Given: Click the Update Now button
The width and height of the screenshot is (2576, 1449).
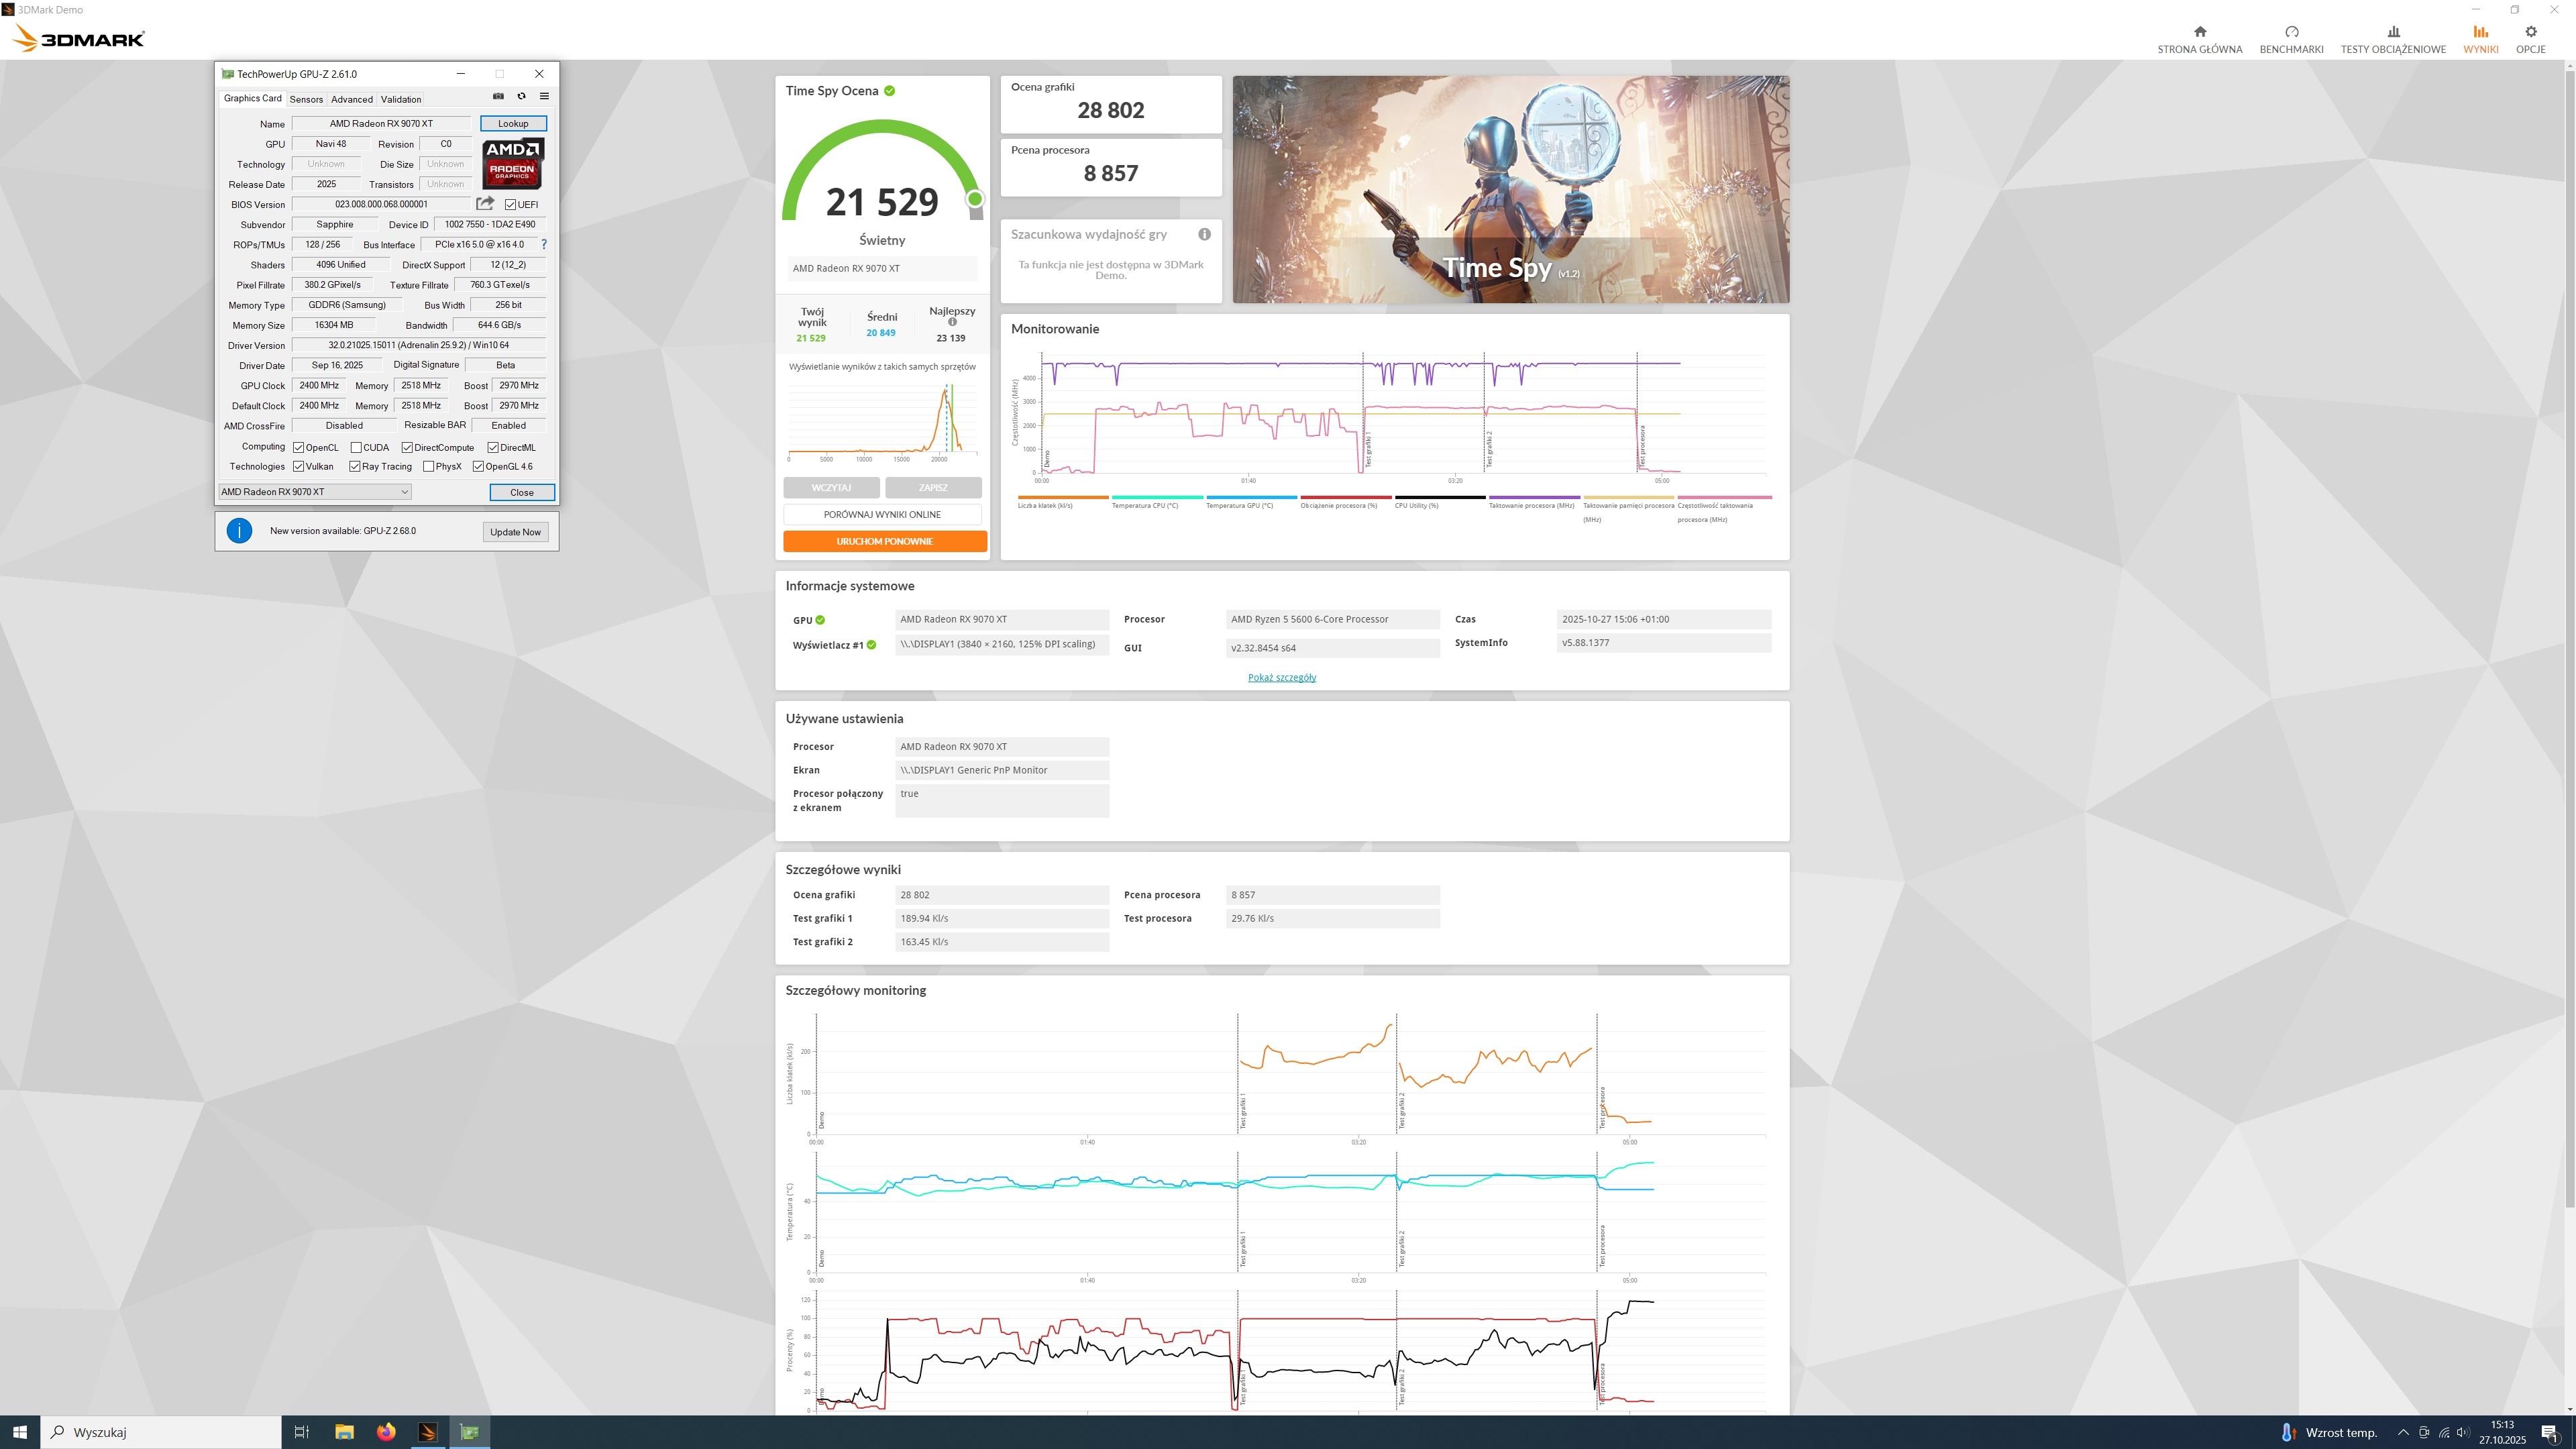Looking at the screenshot, I should tap(515, 532).
